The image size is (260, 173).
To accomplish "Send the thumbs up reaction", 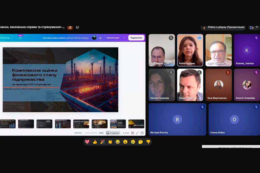I will [x=95, y=142].
